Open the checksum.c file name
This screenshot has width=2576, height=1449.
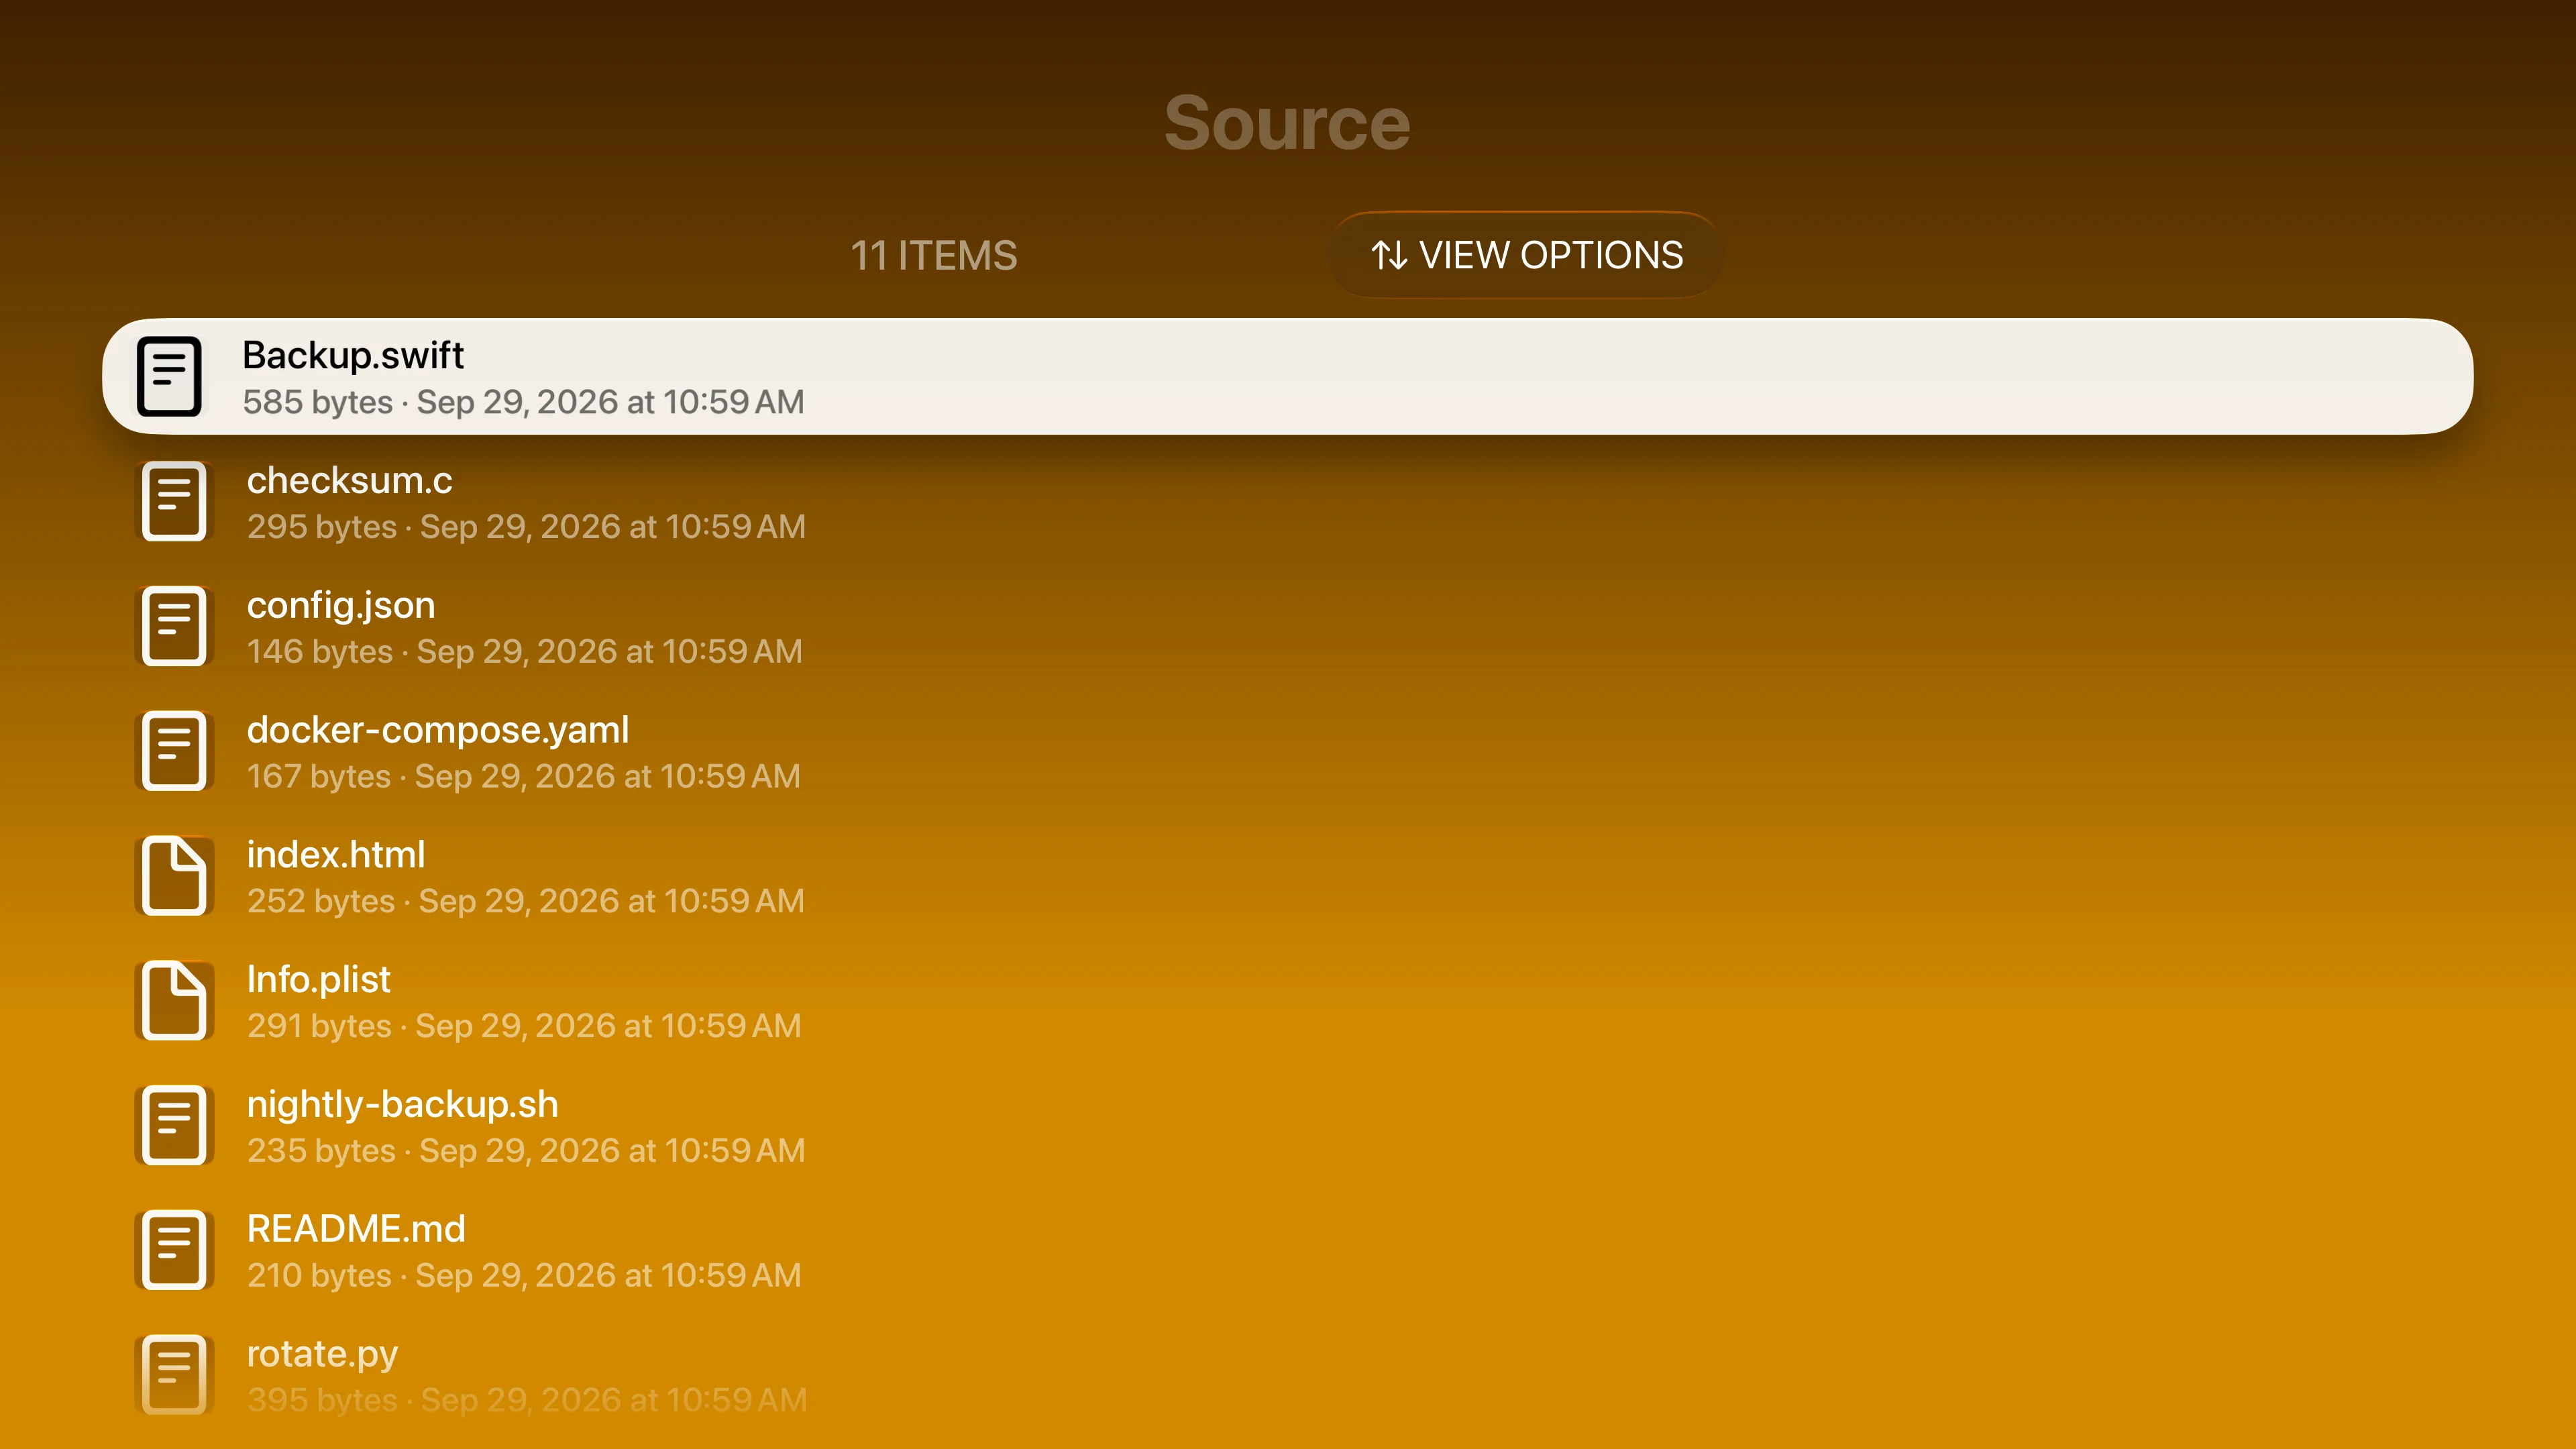pos(349,480)
